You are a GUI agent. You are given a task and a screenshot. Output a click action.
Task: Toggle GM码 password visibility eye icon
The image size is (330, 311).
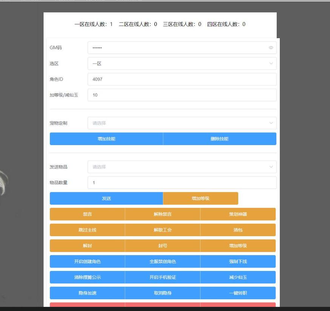pos(271,48)
